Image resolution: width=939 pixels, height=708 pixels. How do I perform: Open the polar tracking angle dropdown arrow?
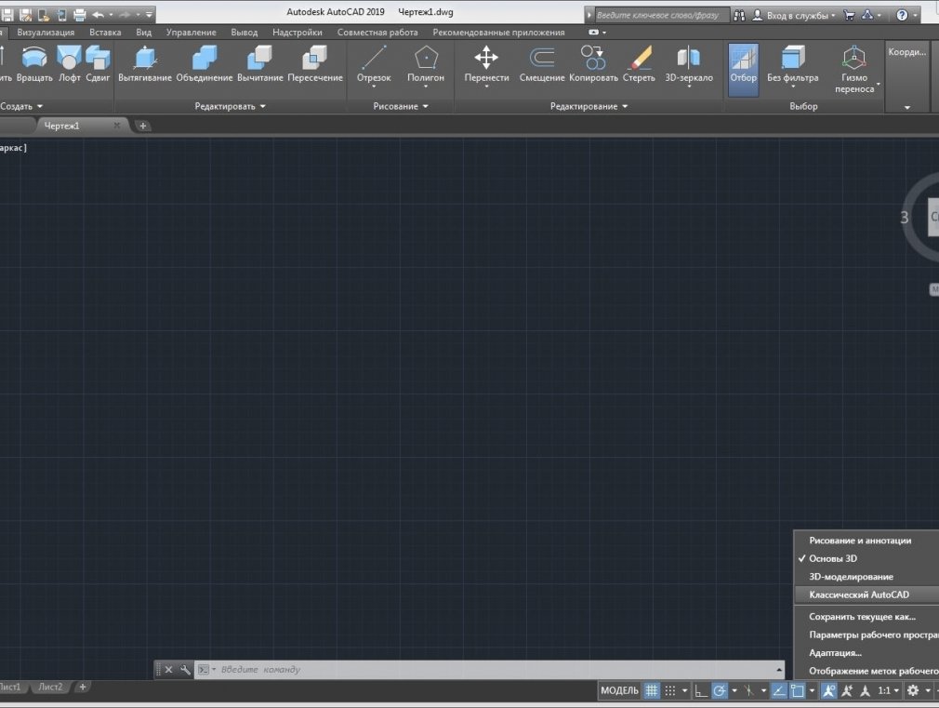click(x=734, y=690)
